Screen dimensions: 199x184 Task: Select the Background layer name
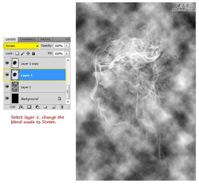click(x=30, y=99)
